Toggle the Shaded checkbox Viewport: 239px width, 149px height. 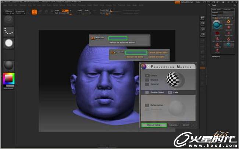coord(147,80)
